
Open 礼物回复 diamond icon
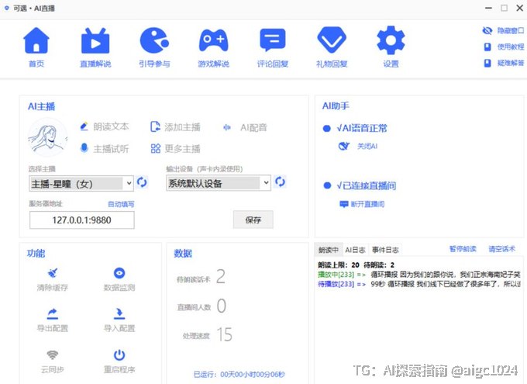(332, 40)
